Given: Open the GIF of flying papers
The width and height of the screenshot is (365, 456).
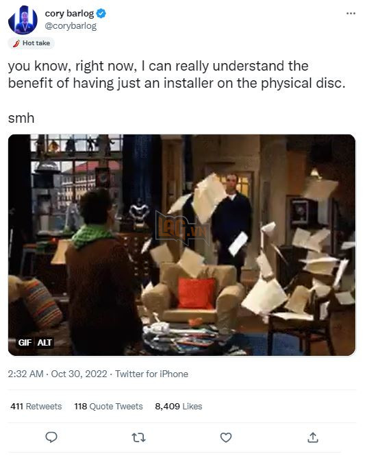Looking at the screenshot, I should 181,245.
